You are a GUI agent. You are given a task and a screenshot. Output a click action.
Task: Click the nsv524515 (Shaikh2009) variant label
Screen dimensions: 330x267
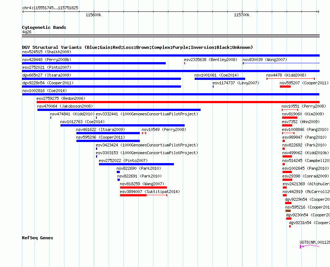pyautogui.click(x=47, y=52)
